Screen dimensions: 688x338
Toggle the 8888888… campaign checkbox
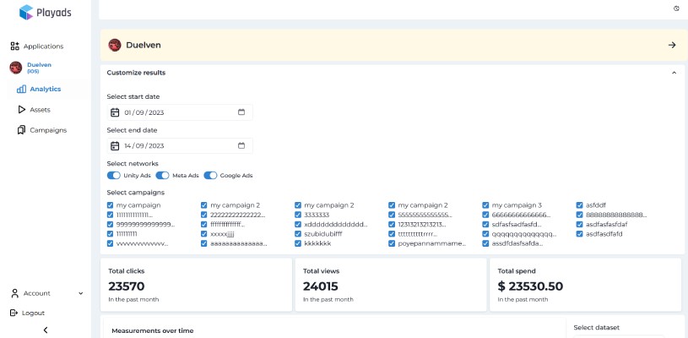[579, 215]
